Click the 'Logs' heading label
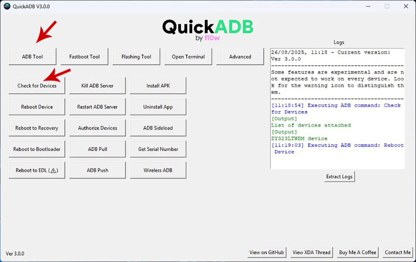The height and width of the screenshot is (262, 416). point(339,42)
